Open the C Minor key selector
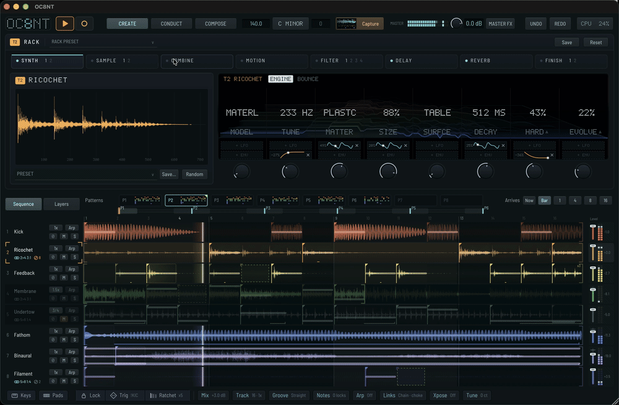The image size is (619, 405). 290,23
